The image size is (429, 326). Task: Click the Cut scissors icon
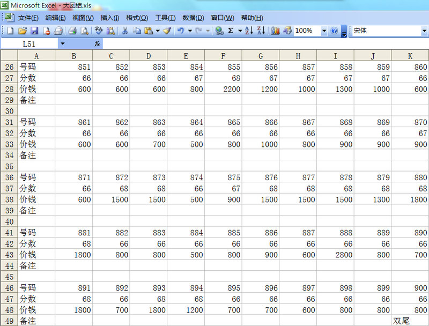point(125,31)
